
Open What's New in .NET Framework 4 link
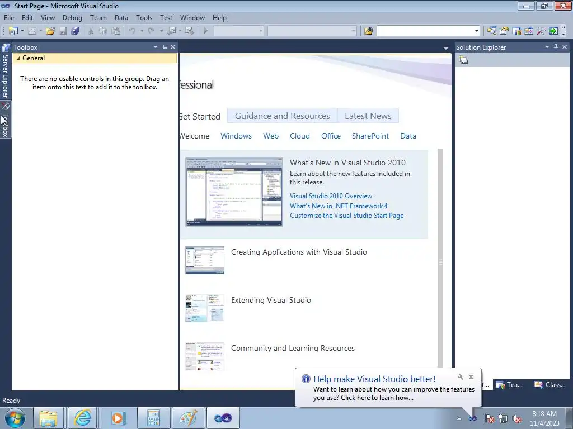pos(339,206)
